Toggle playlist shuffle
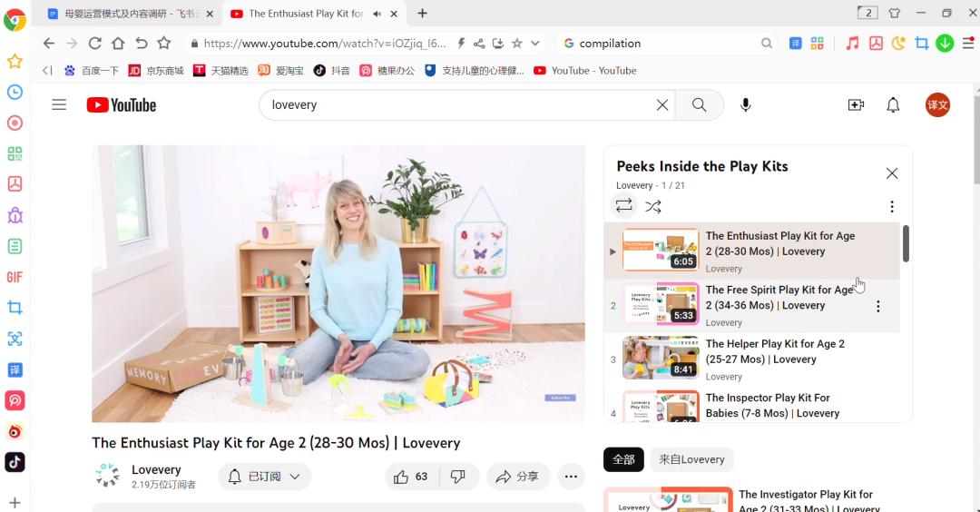980x512 pixels. click(x=653, y=206)
